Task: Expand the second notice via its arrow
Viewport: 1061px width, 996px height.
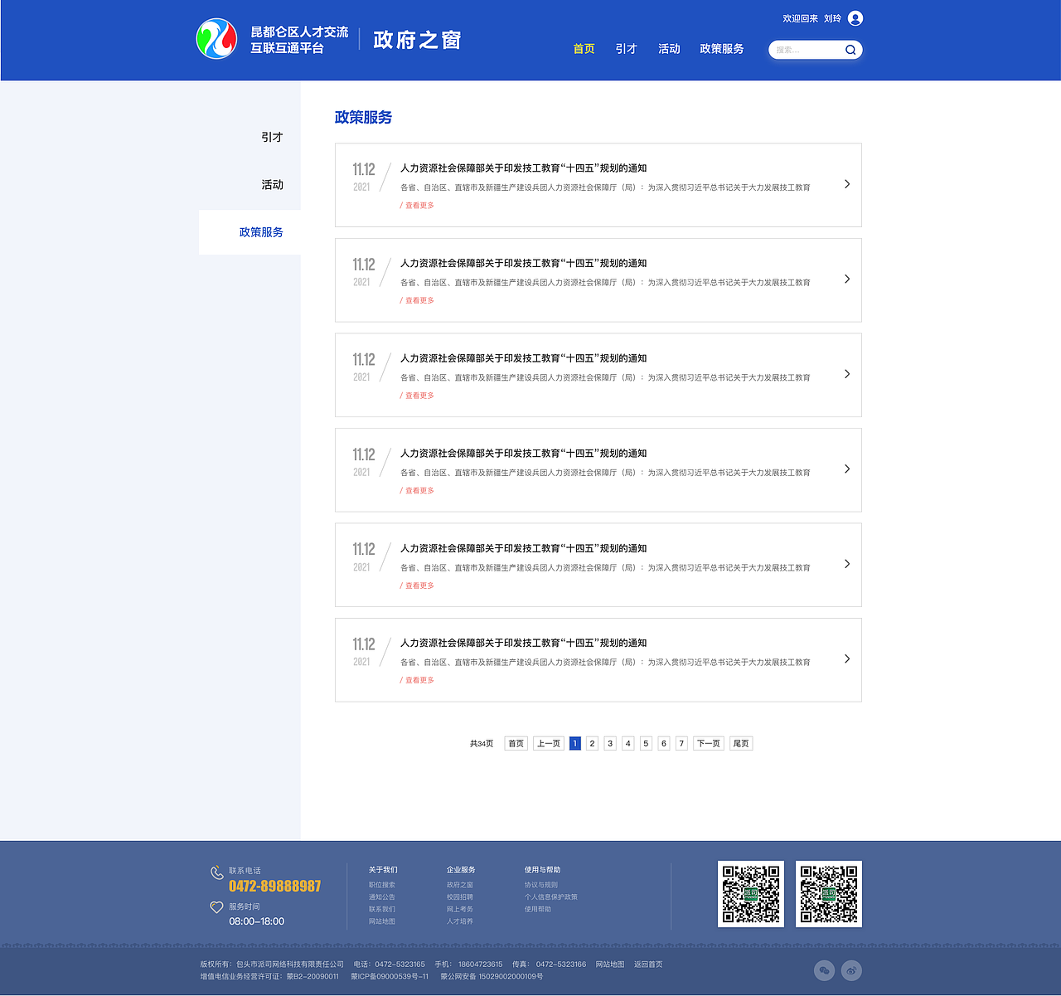Action: 847,279
